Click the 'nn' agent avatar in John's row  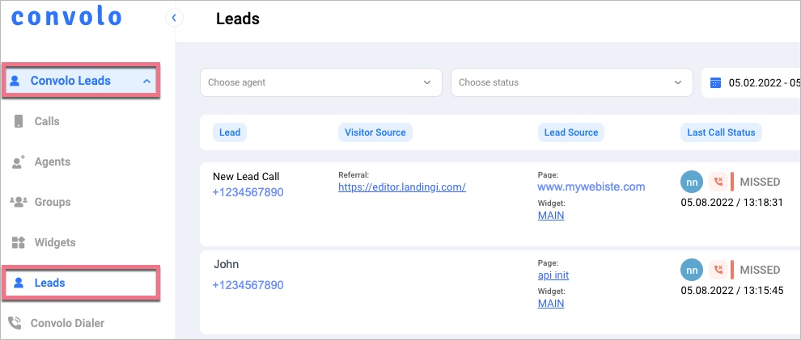(x=690, y=270)
